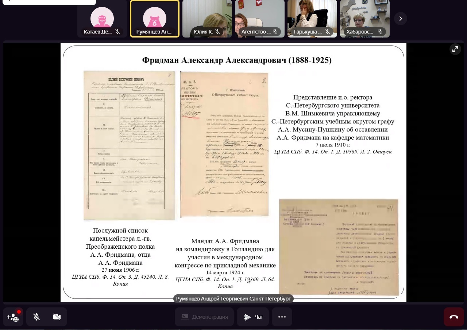
Task: Click muted mic icon on Гарькуша tile
Action: pos(327,32)
